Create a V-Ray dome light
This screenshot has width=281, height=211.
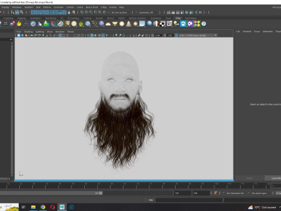click(x=108, y=24)
